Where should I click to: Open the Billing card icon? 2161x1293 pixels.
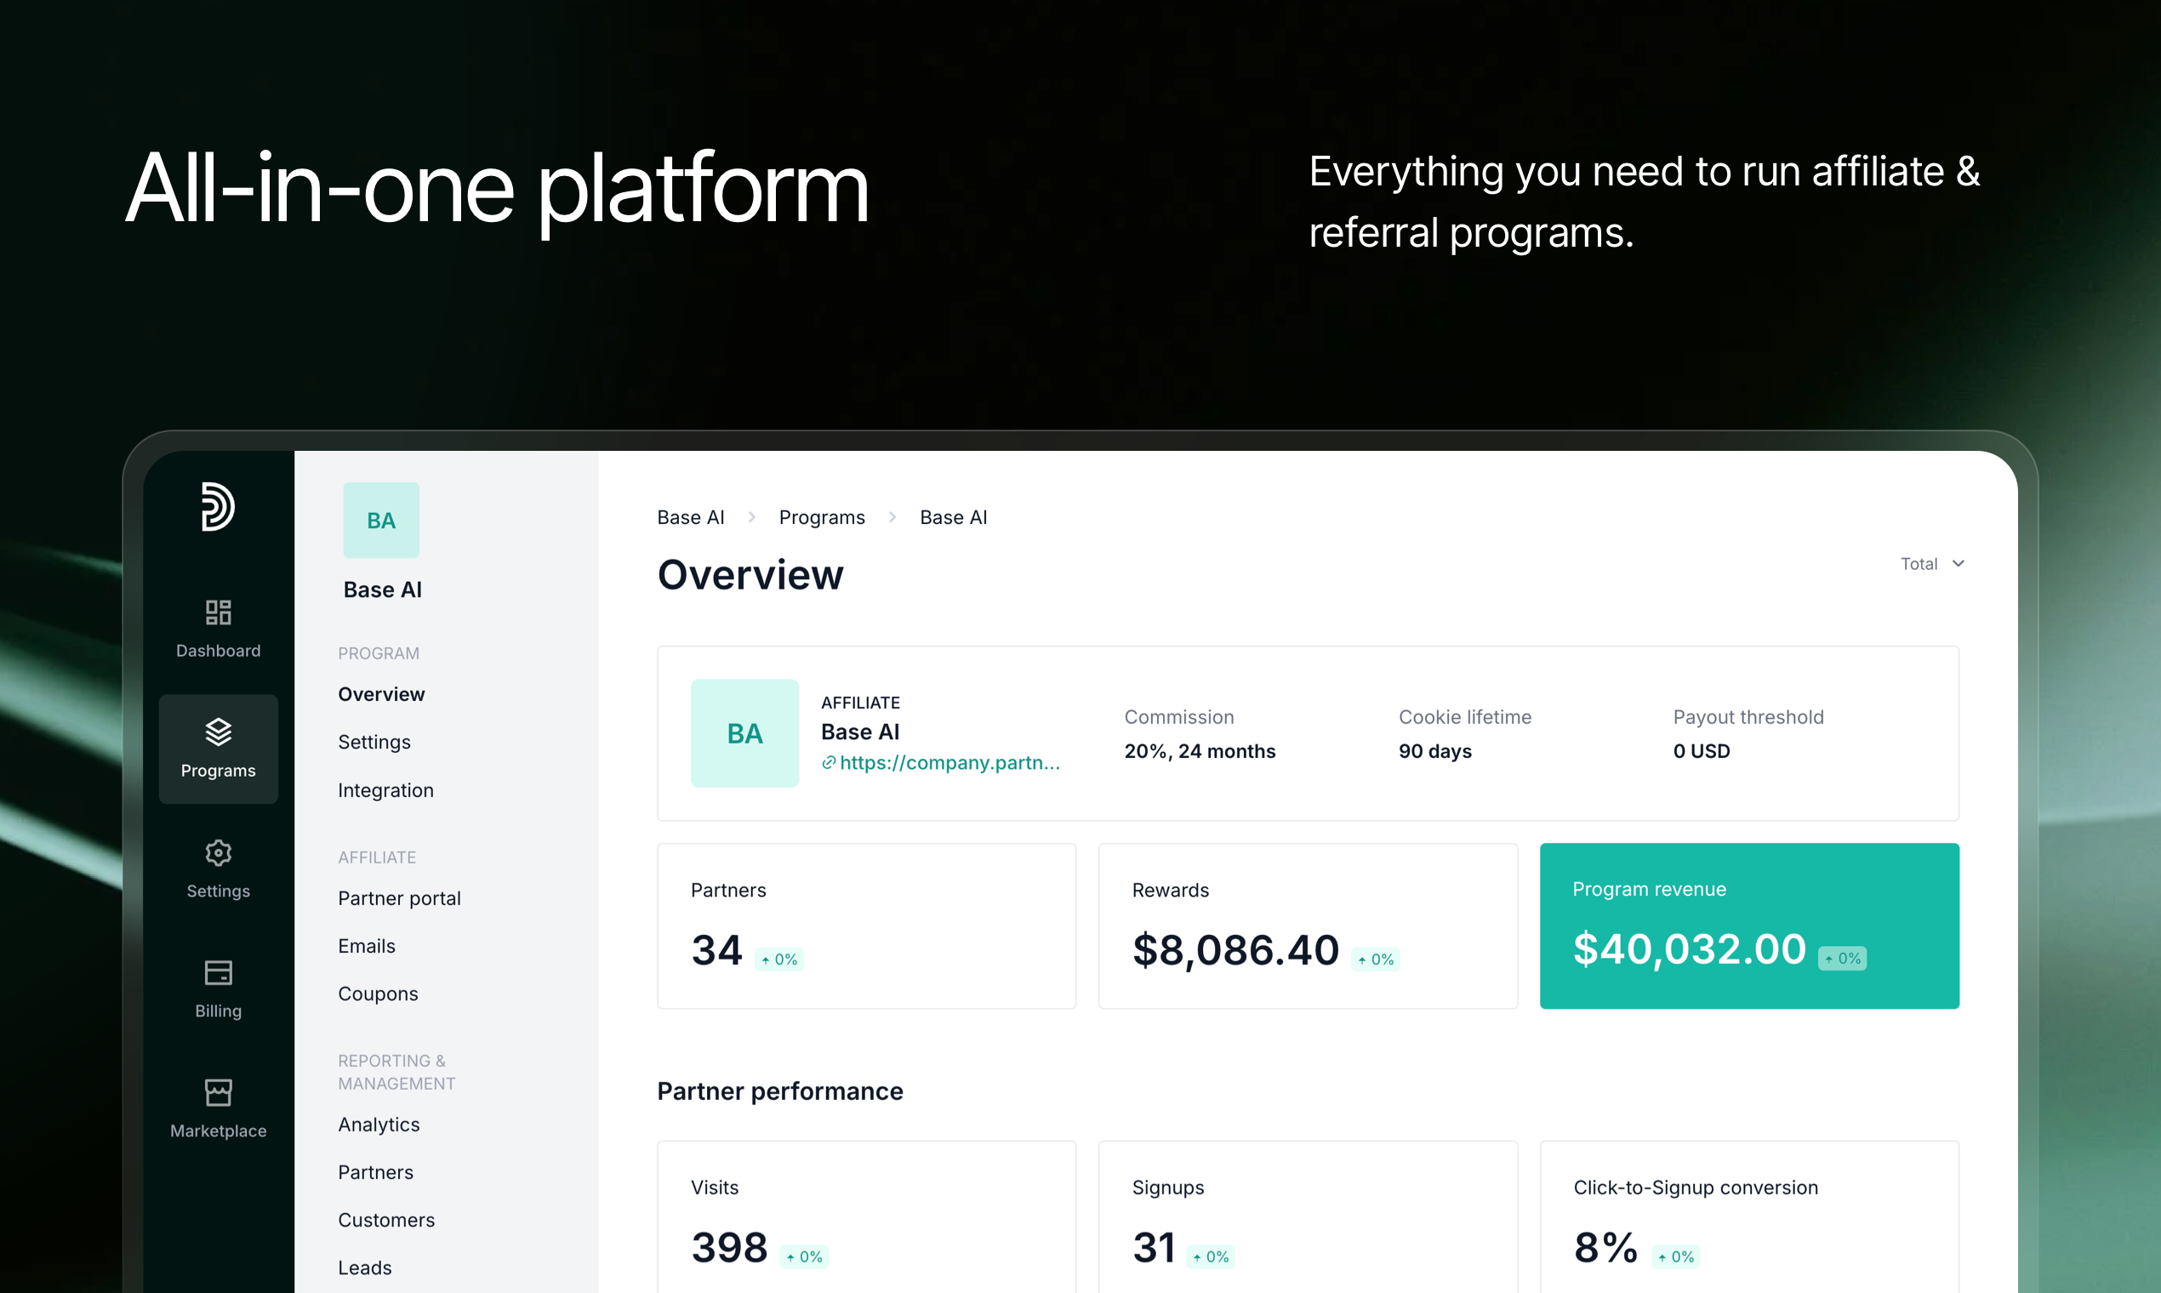218,972
